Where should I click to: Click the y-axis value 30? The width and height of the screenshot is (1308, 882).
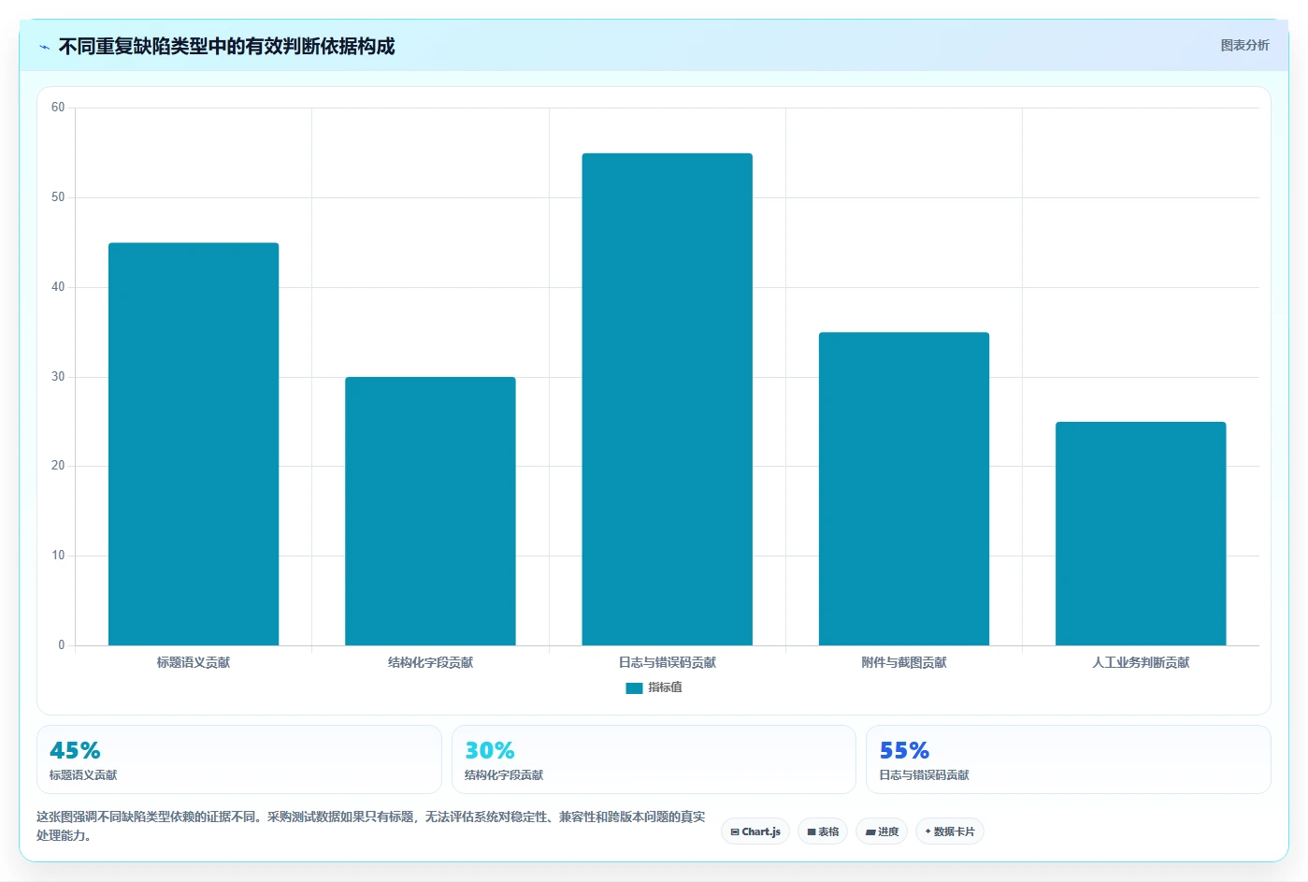point(58,377)
